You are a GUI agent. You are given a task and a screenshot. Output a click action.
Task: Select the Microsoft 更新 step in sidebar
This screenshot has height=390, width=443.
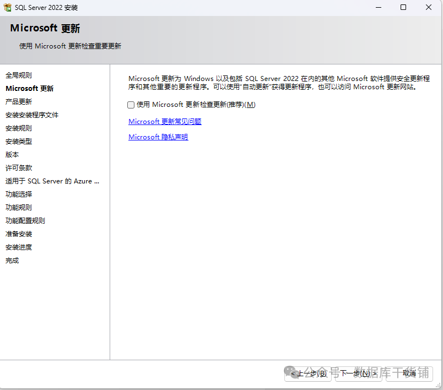pos(29,89)
